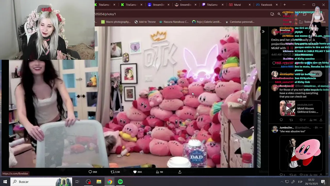The width and height of the screenshot is (330, 186).
Task: Open the Kirby and Eminem image
Action: [x=301, y=153]
